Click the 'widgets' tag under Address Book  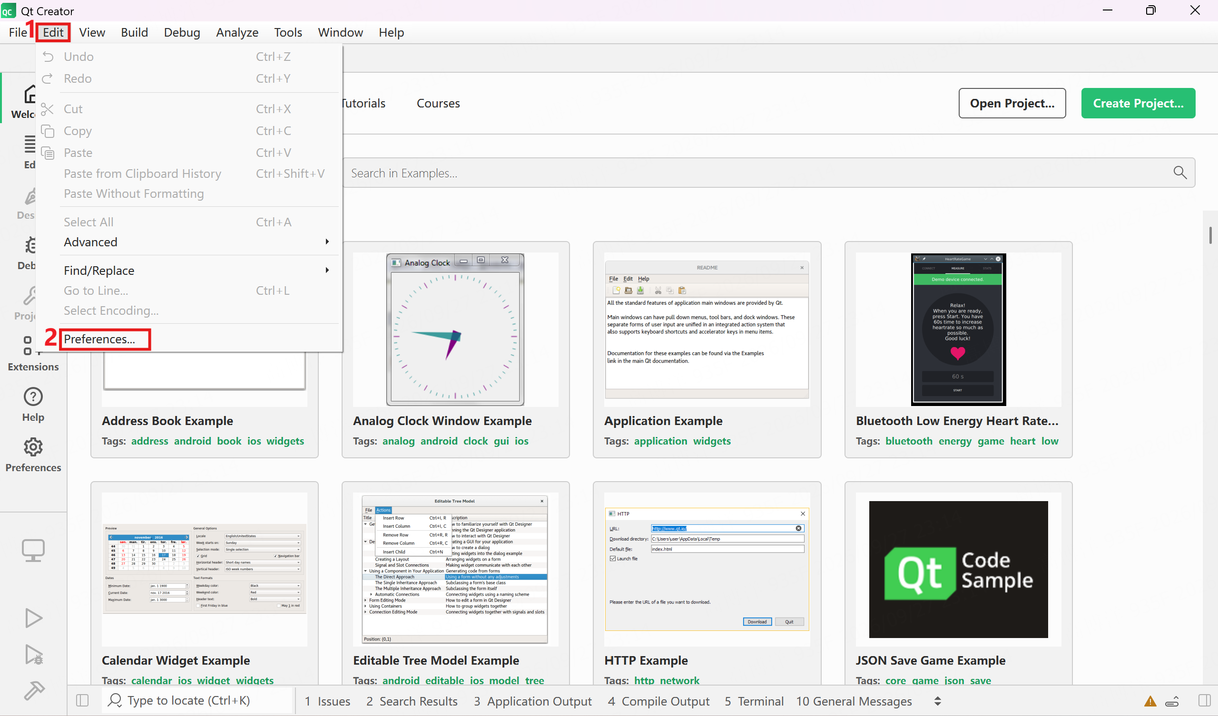(285, 441)
